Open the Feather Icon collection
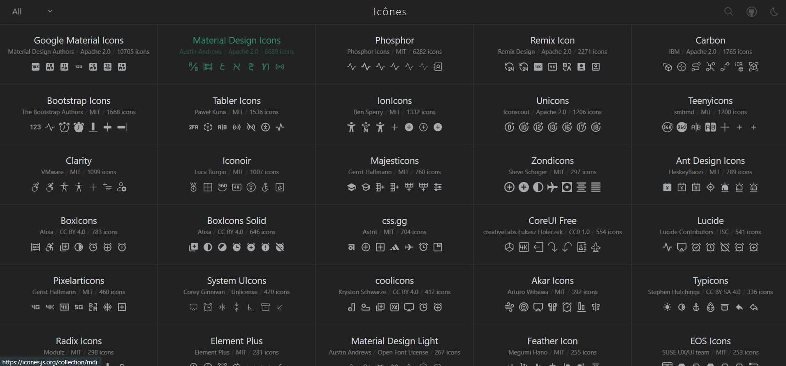This screenshot has height=366, width=786. pos(552,346)
